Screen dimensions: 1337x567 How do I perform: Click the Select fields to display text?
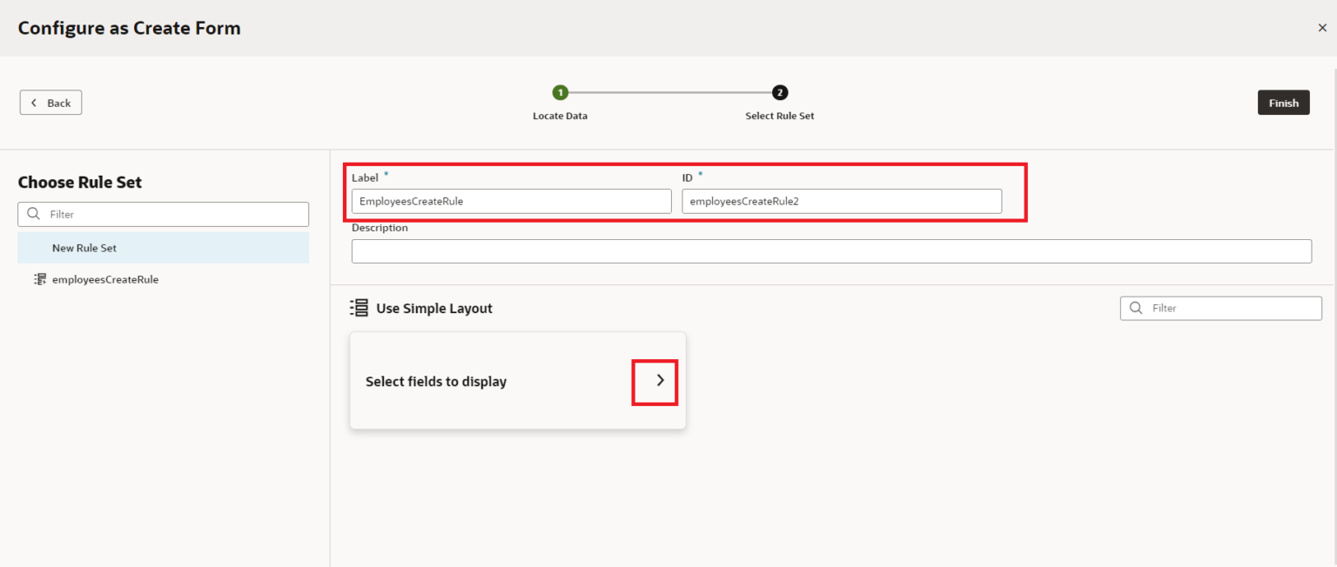point(436,382)
